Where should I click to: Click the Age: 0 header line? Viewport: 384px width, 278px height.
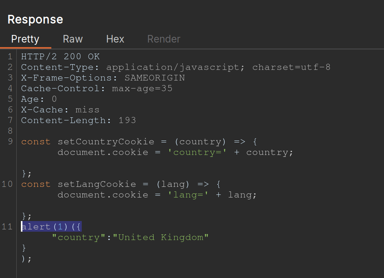point(39,99)
